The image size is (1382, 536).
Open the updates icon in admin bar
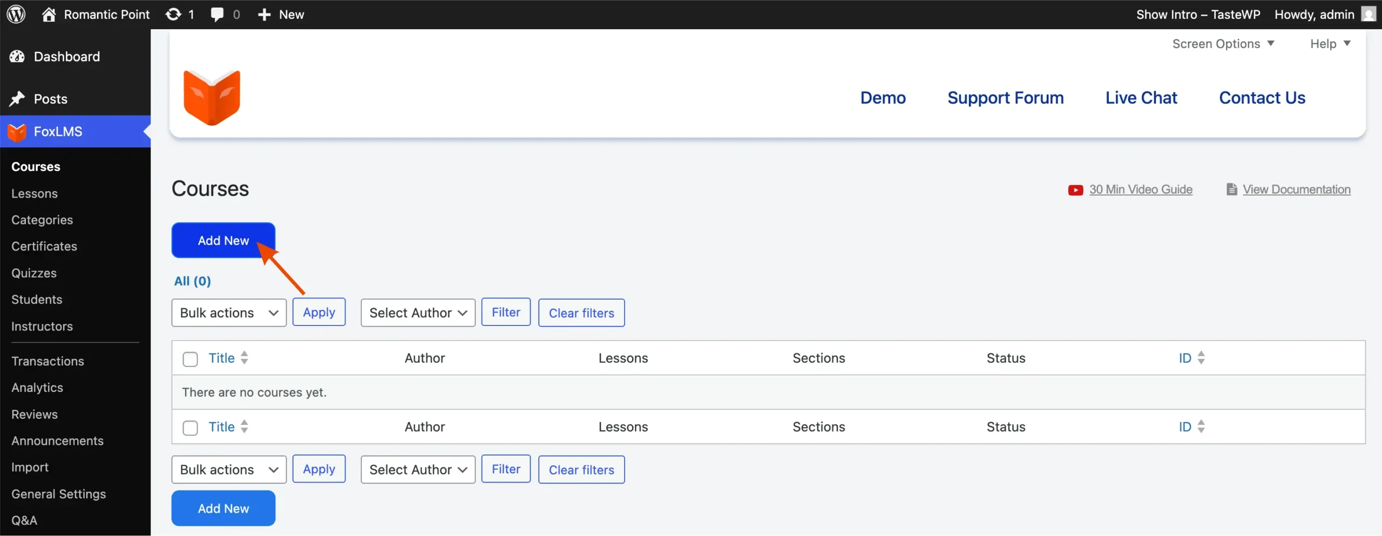pyautogui.click(x=173, y=15)
